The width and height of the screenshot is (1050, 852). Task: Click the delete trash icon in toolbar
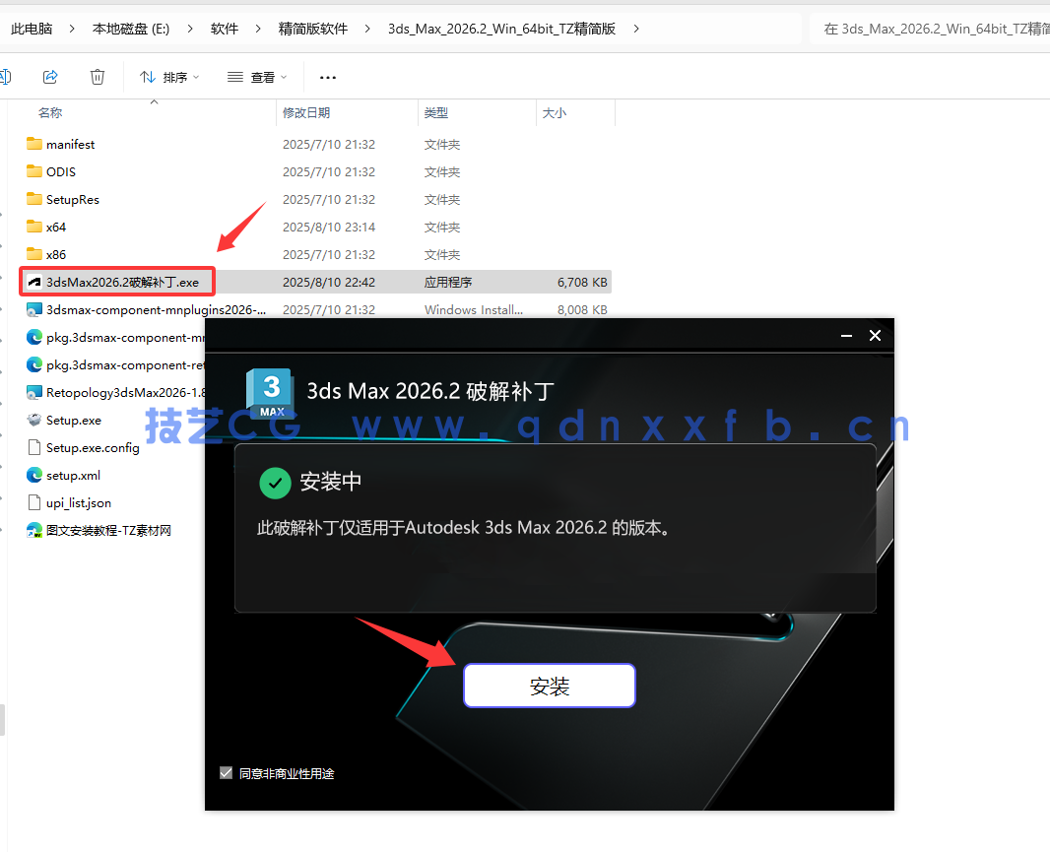pos(97,77)
